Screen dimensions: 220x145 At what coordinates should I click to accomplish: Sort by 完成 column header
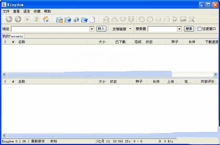[x=135, y=42]
